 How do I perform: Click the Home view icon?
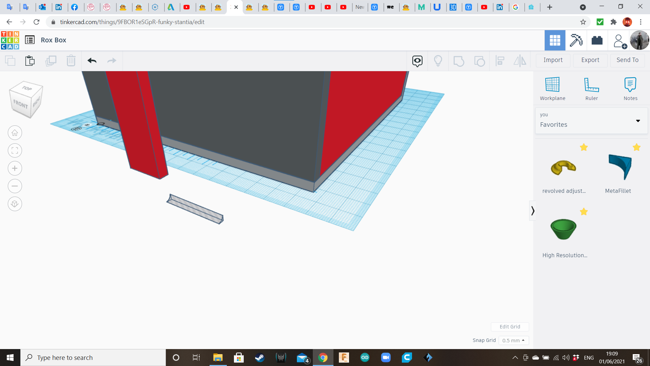coord(15,133)
